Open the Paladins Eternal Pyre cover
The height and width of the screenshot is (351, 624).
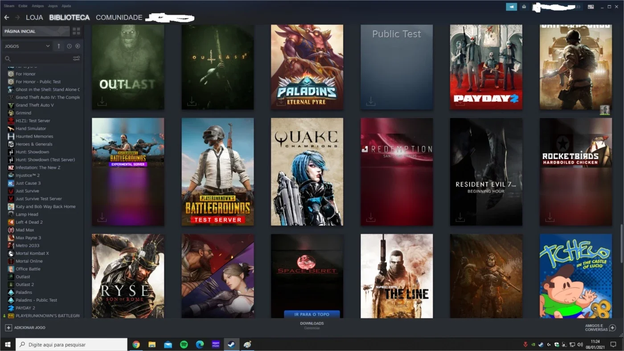(307, 67)
